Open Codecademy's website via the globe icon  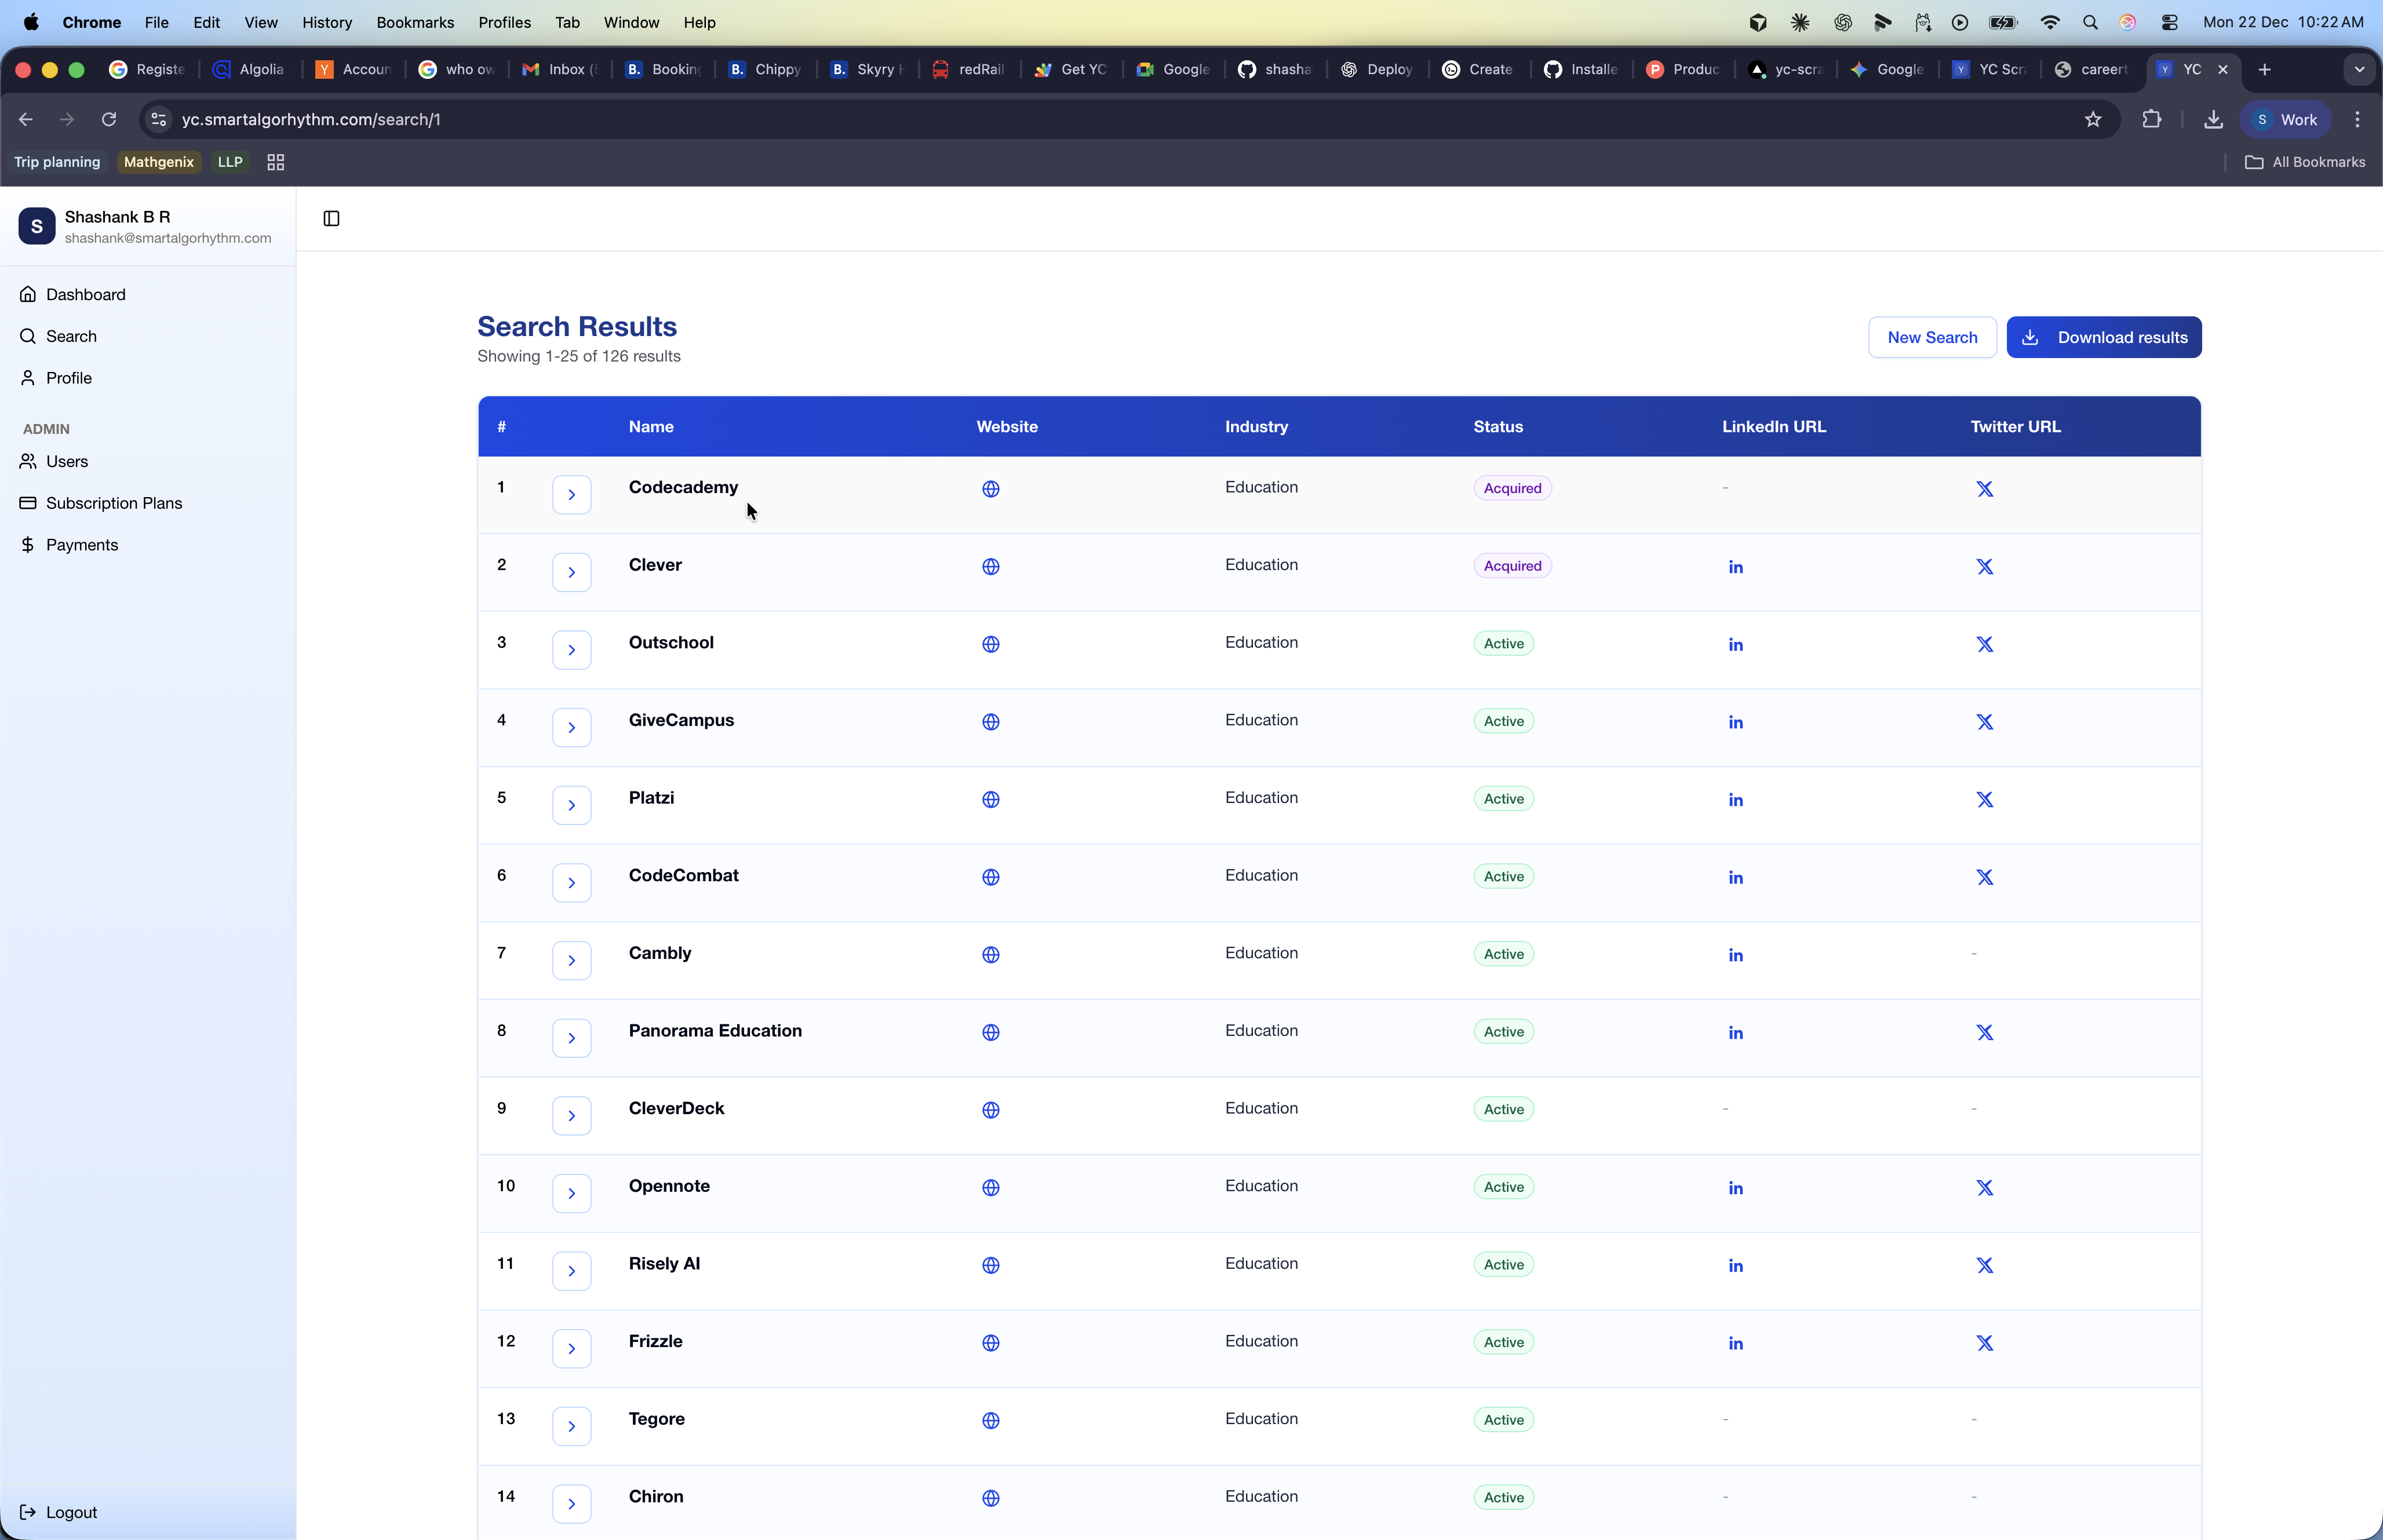click(x=990, y=489)
